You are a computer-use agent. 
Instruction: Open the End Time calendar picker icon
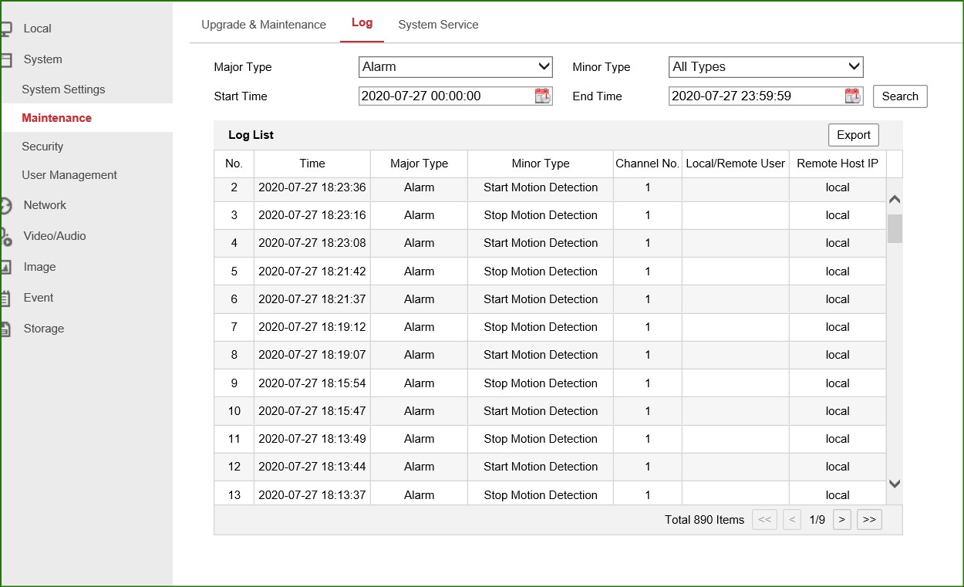pyautogui.click(x=852, y=96)
